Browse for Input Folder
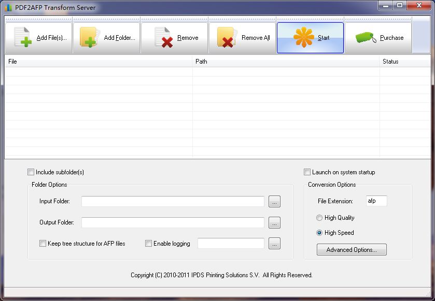Screen dimensions: 435x301 274,201
